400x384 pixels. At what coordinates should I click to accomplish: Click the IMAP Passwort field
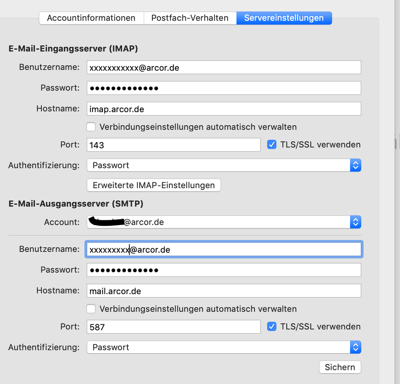(x=223, y=88)
